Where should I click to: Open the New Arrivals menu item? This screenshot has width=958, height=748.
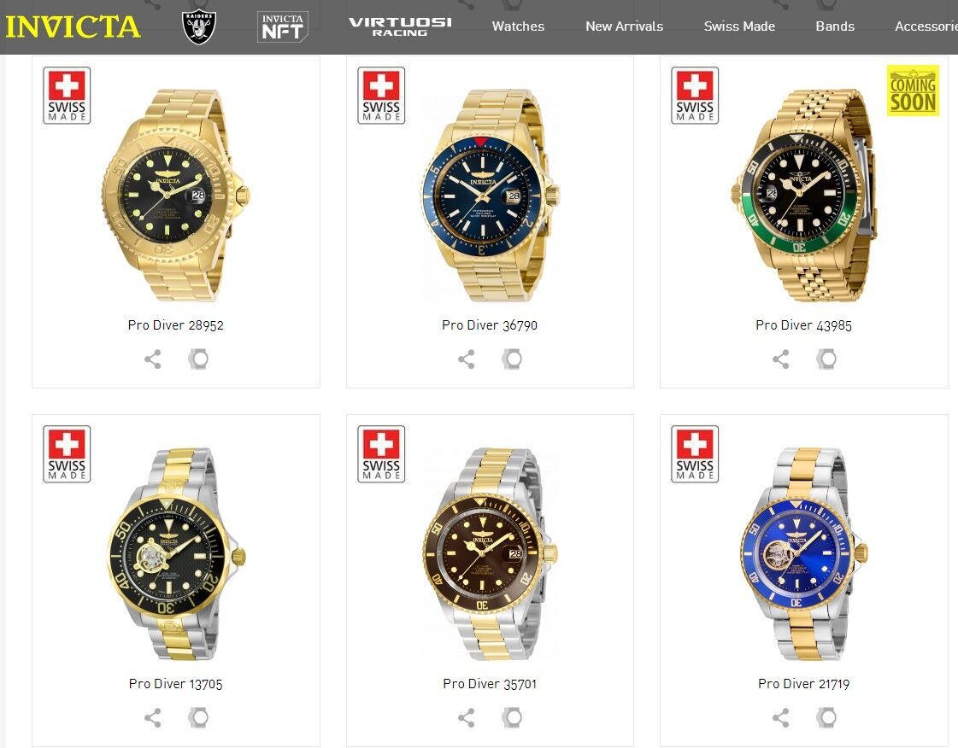[x=625, y=26]
